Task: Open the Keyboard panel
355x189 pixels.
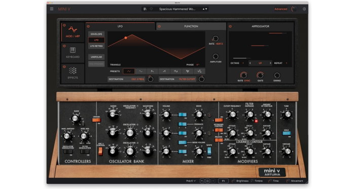Action: pos(73,53)
